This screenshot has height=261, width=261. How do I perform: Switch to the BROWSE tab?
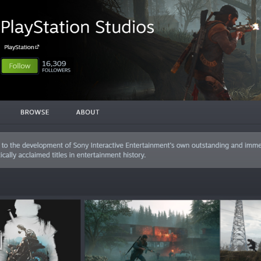coord(35,112)
